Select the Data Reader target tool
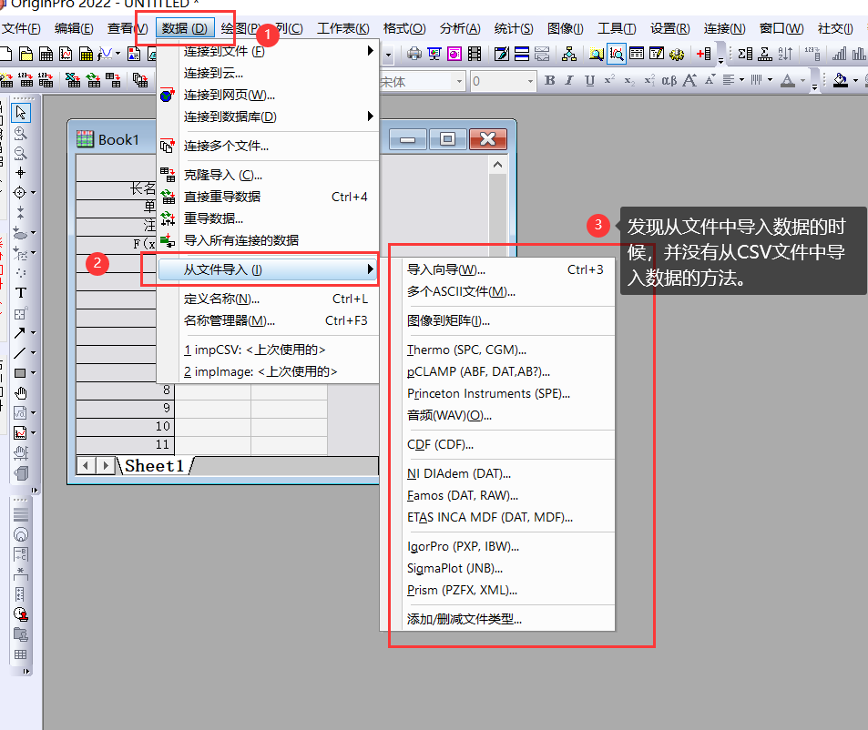Image resolution: width=868 pixels, height=730 pixels. click(20, 192)
